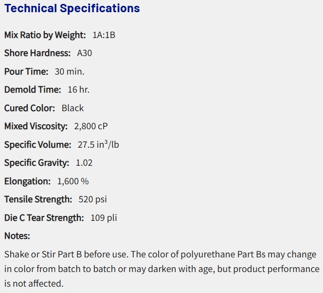Image resolution: width=323 pixels, height=293 pixels.
Task: Click the Cured Color label
Action: [x=30, y=108]
